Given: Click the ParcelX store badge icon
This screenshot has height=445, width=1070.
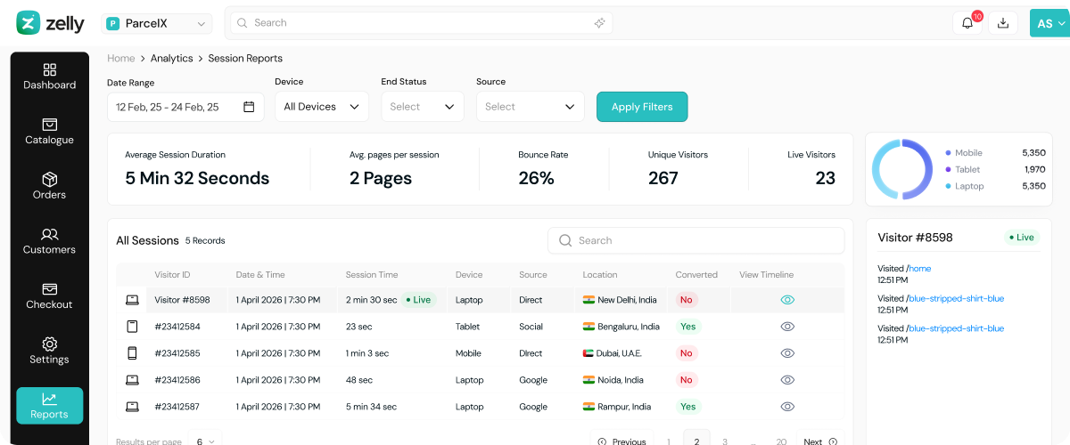Looking at the screenshot, I should (x=113, y=24).
